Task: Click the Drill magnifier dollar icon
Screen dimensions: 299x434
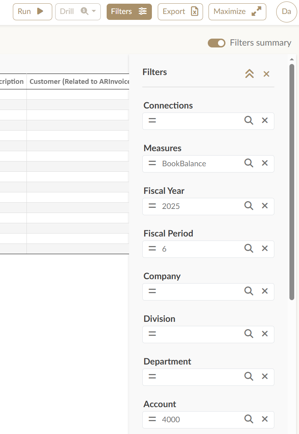Action: (84, 11)
